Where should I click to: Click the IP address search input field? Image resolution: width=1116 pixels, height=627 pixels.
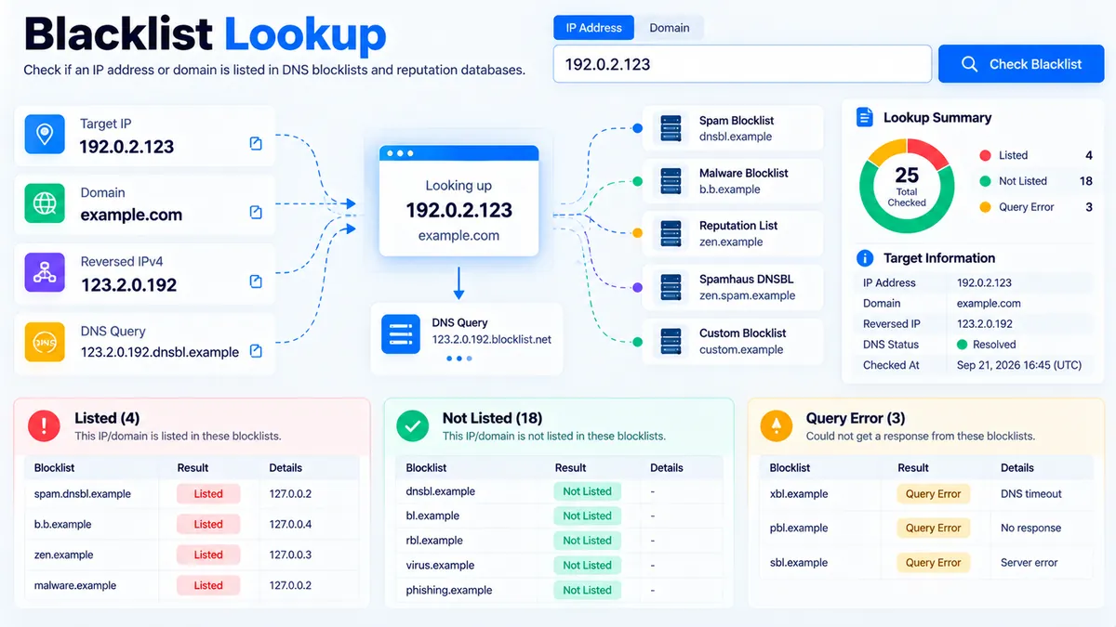coord(742,64)
